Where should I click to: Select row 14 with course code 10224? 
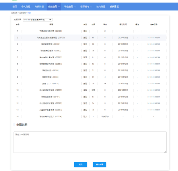(x=90, y=117)
